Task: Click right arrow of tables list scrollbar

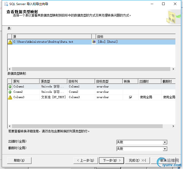Action: pos(173,69)
